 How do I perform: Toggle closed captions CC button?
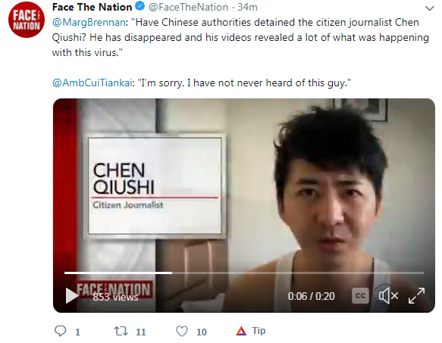(x=360, y=296)
